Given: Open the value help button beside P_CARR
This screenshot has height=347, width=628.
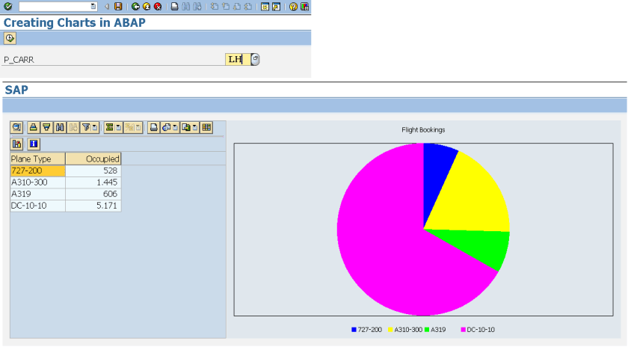Looking at the screenshot, I should 255,59.
